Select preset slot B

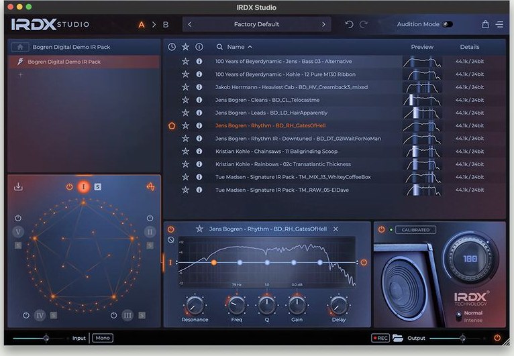pos(166,25)
